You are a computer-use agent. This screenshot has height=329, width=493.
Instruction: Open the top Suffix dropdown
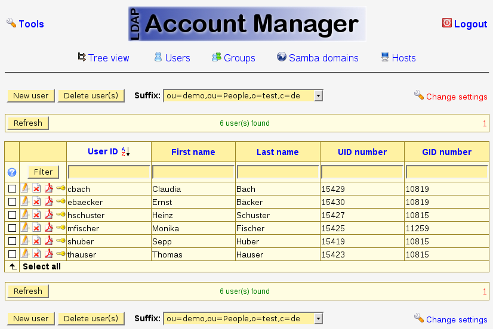coord(318,95)
